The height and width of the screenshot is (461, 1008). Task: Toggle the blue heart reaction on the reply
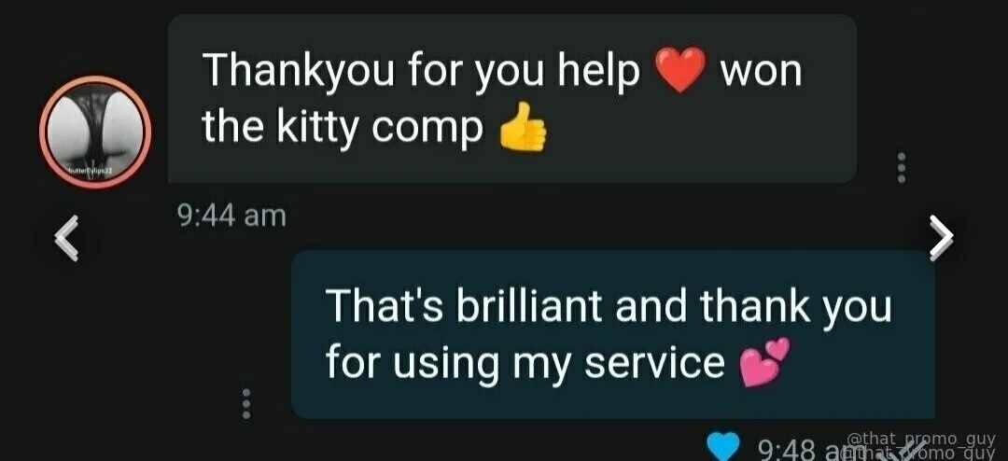[722, 448]
